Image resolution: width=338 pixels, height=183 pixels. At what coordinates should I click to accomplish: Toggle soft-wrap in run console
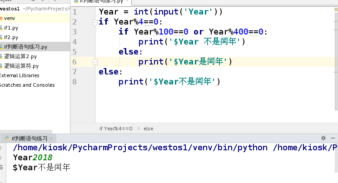click(1, 167)
